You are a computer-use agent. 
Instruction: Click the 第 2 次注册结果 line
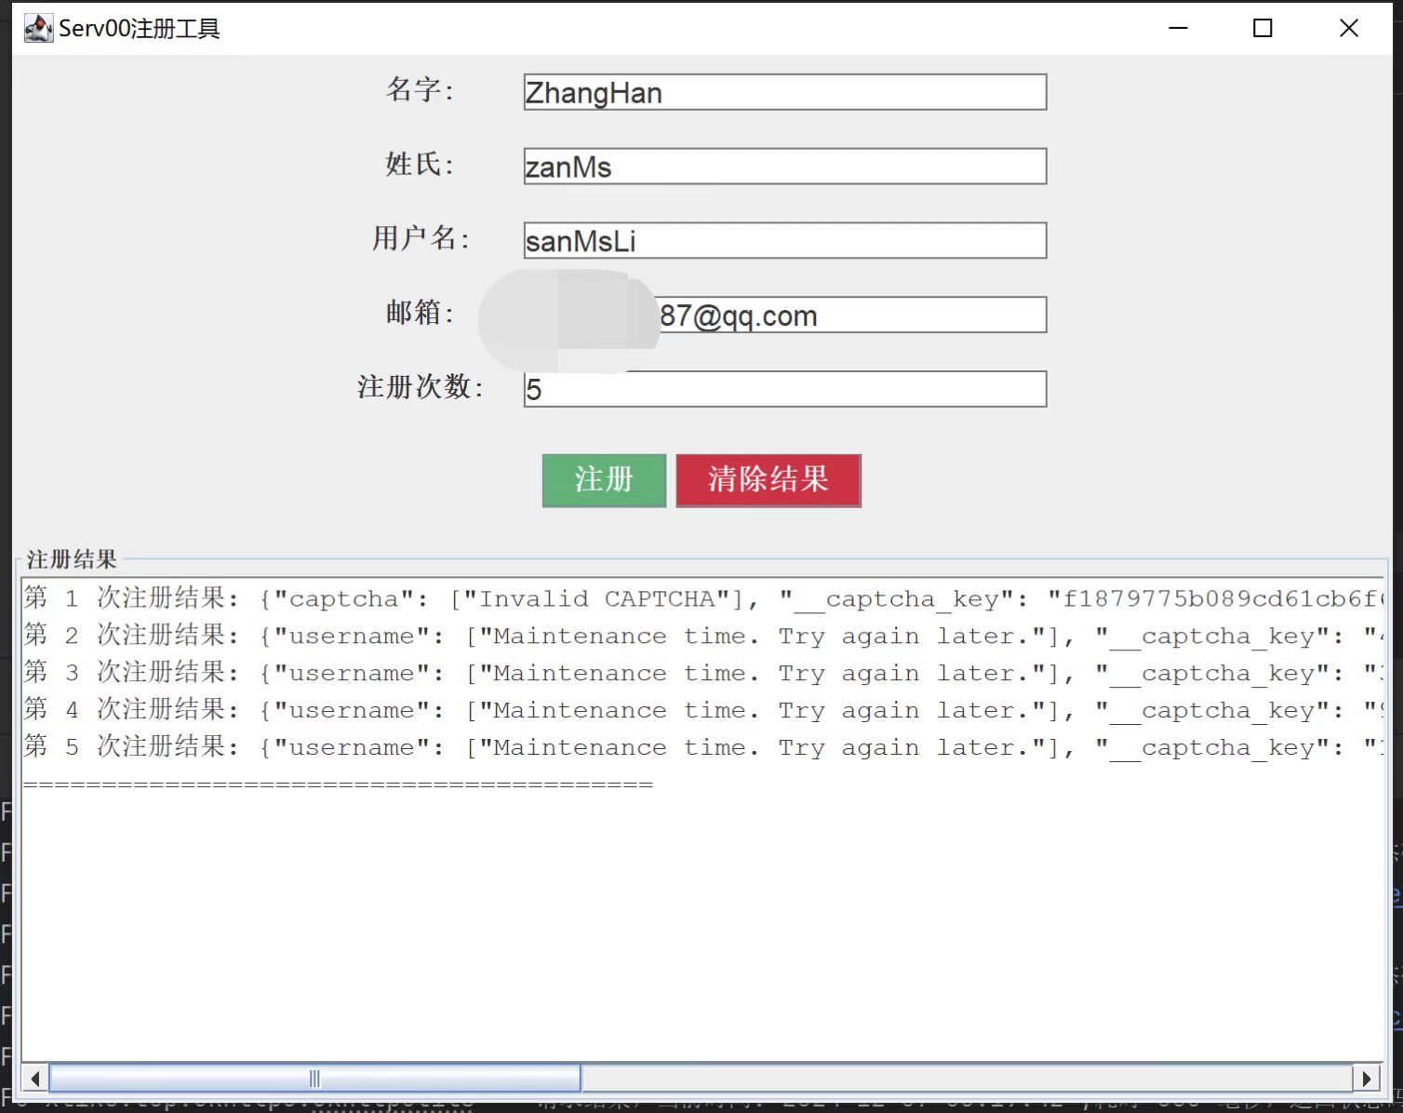click(702, 636)
